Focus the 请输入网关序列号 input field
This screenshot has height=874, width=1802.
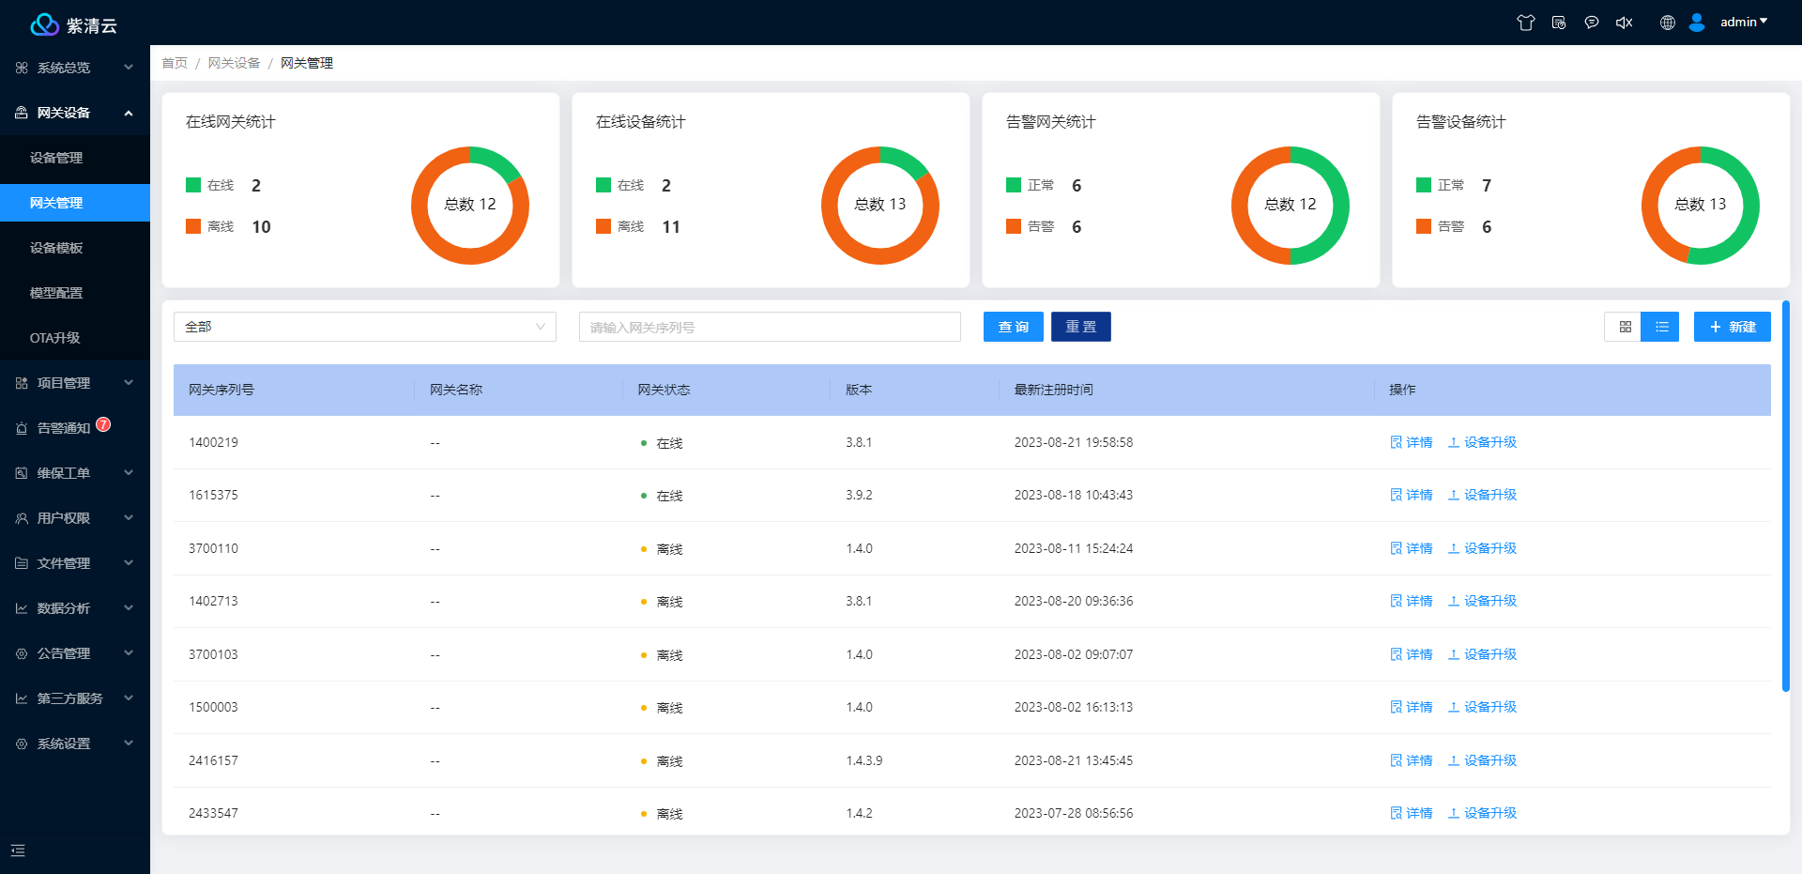(770, 327)
